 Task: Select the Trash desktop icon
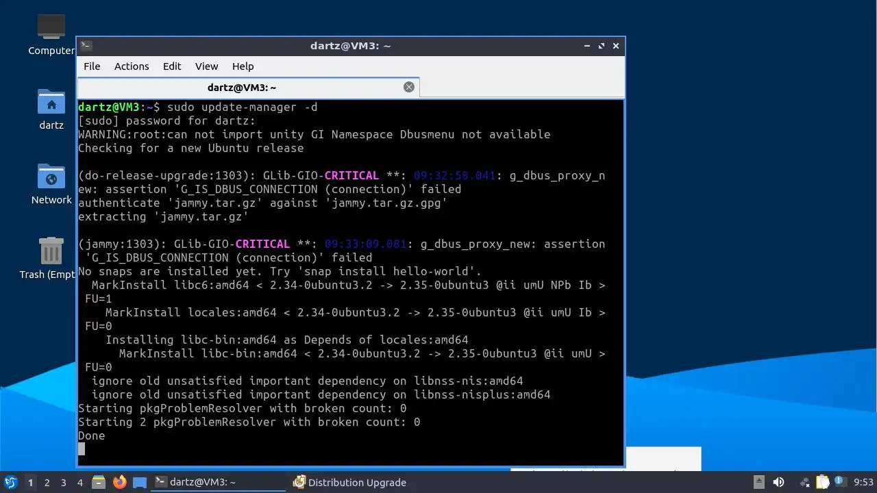click(49, 259)
